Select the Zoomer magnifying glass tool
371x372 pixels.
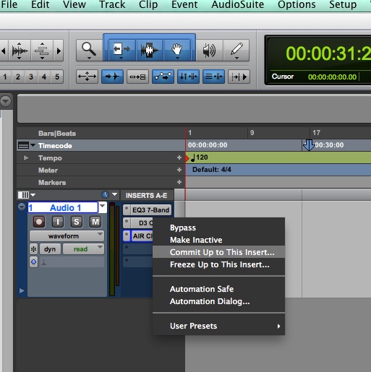pos(89,51)
